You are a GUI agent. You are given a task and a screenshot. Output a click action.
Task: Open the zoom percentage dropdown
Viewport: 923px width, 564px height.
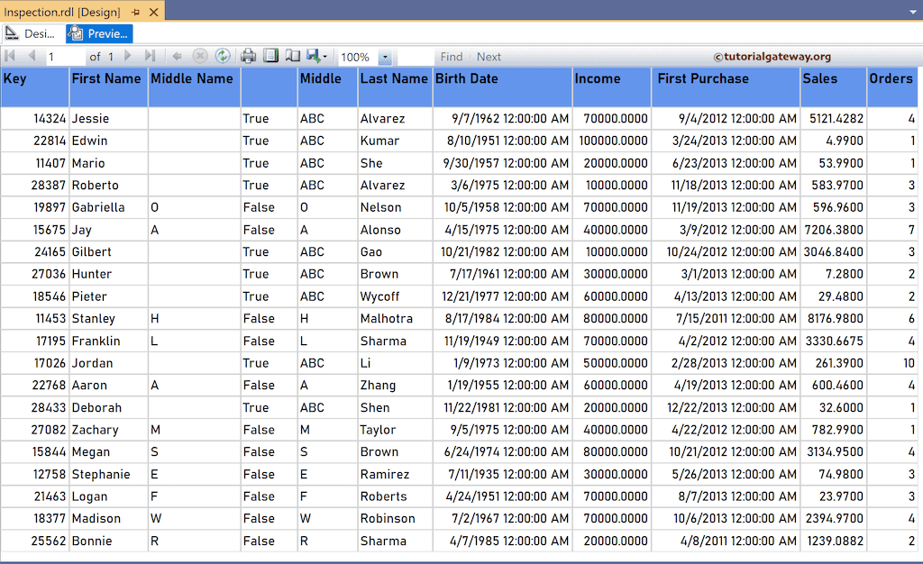coord(385,56)
